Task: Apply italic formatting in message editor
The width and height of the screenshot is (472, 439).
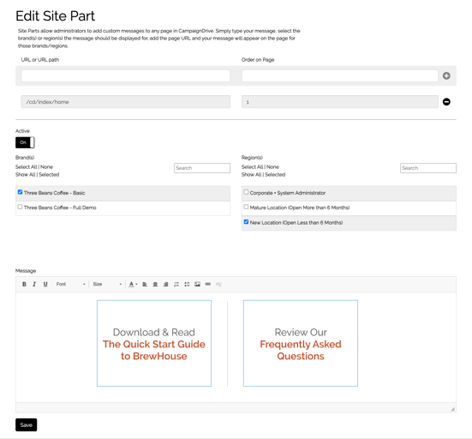Action: 34,284
